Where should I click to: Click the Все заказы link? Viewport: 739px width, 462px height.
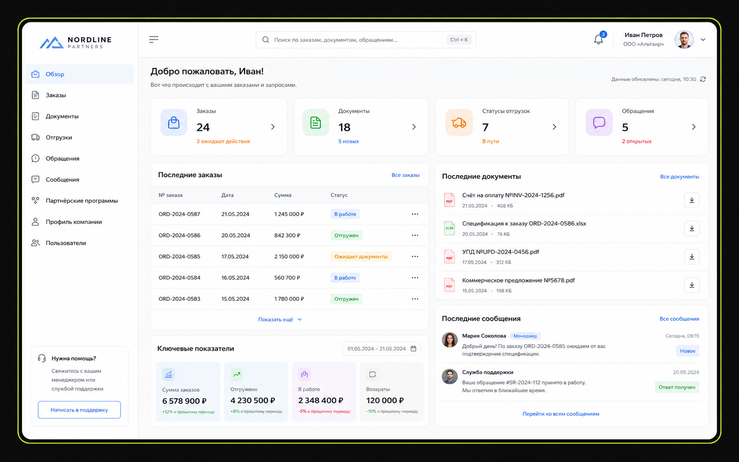tap(405, 175)
